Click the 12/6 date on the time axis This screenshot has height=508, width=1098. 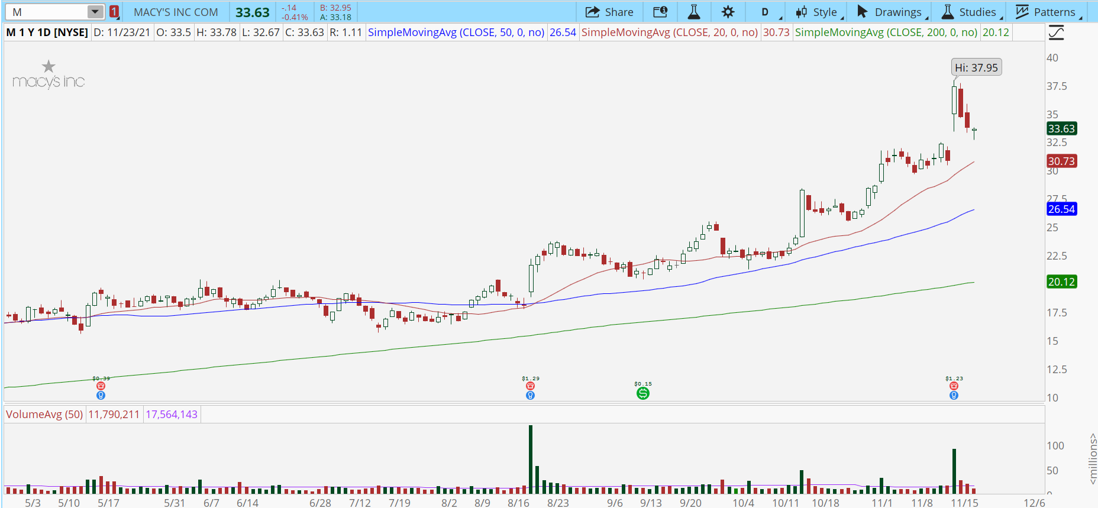click(1034, 503)
